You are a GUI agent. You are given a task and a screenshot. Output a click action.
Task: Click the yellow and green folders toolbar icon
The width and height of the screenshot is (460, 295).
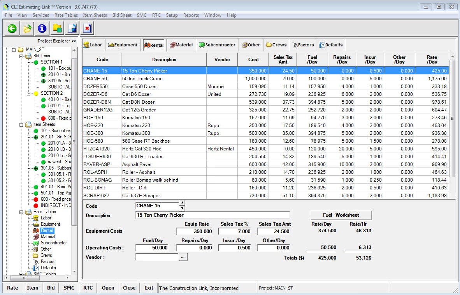click(x=57, y=28)
